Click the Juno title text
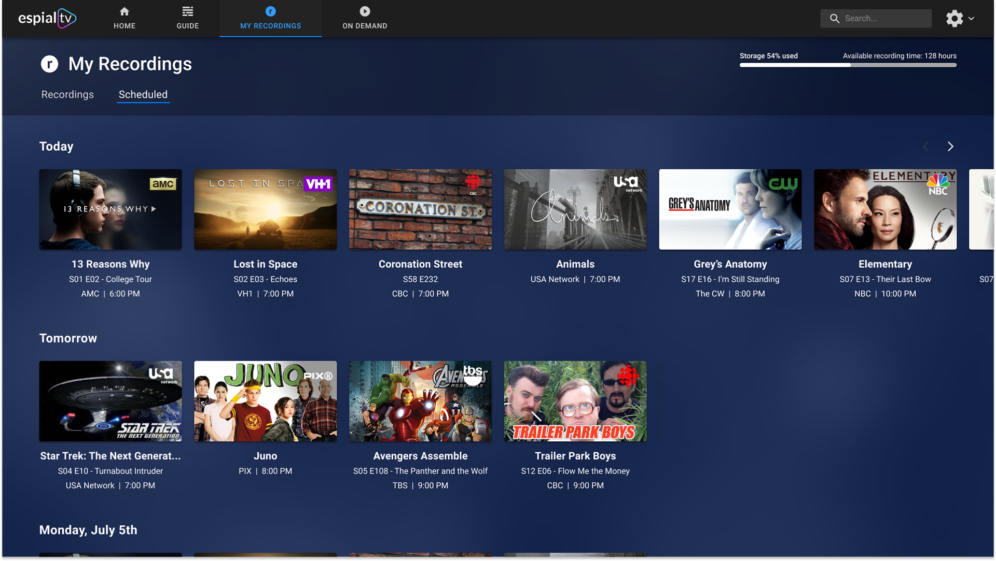Screen dimensions: 996x561 266,456
